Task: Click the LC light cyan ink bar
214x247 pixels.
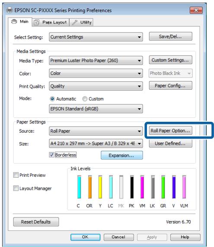Action: [111, 187]
